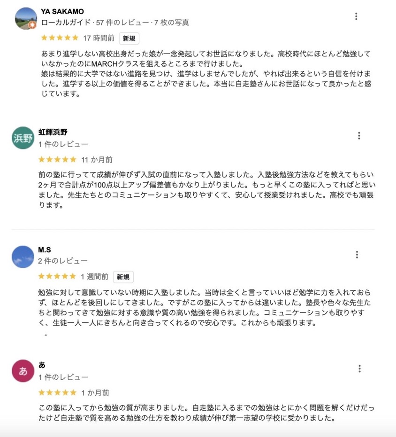
Task: Open the three-dot menu for あ's review
Action: pyautogui.click(x=359, y=369)
